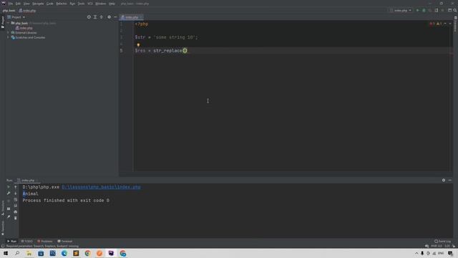The height and width of the screenshot is (258, 458).
Task: Hide the Run panel minus icon
Action: click(450, 180)
